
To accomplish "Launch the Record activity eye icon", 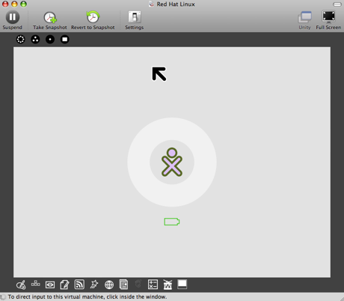I will point(50,285).
